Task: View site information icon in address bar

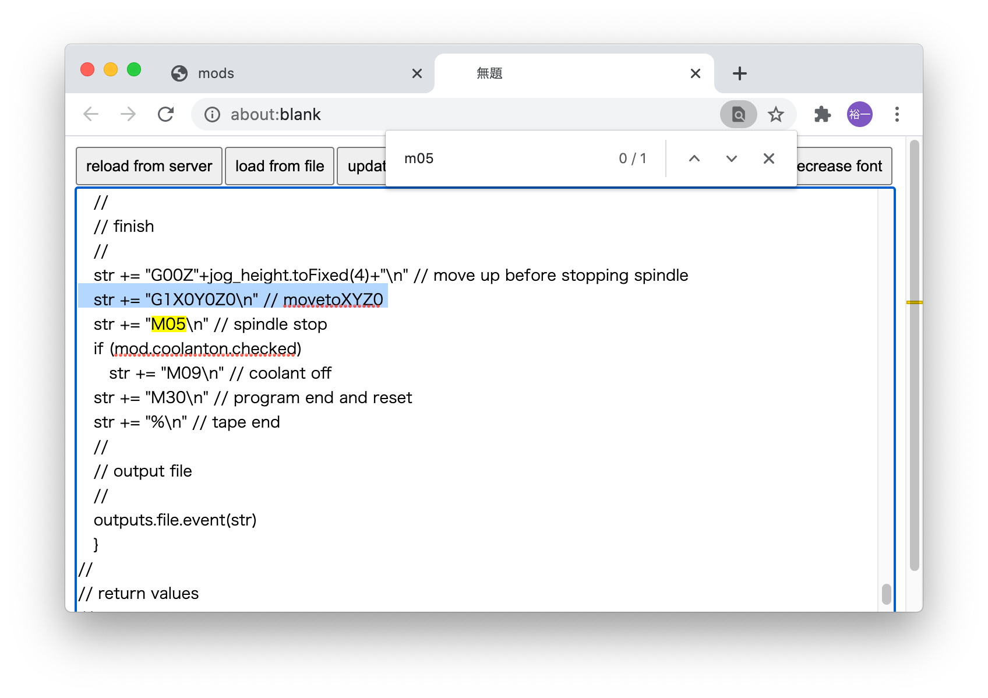Action: click(212, 114)
